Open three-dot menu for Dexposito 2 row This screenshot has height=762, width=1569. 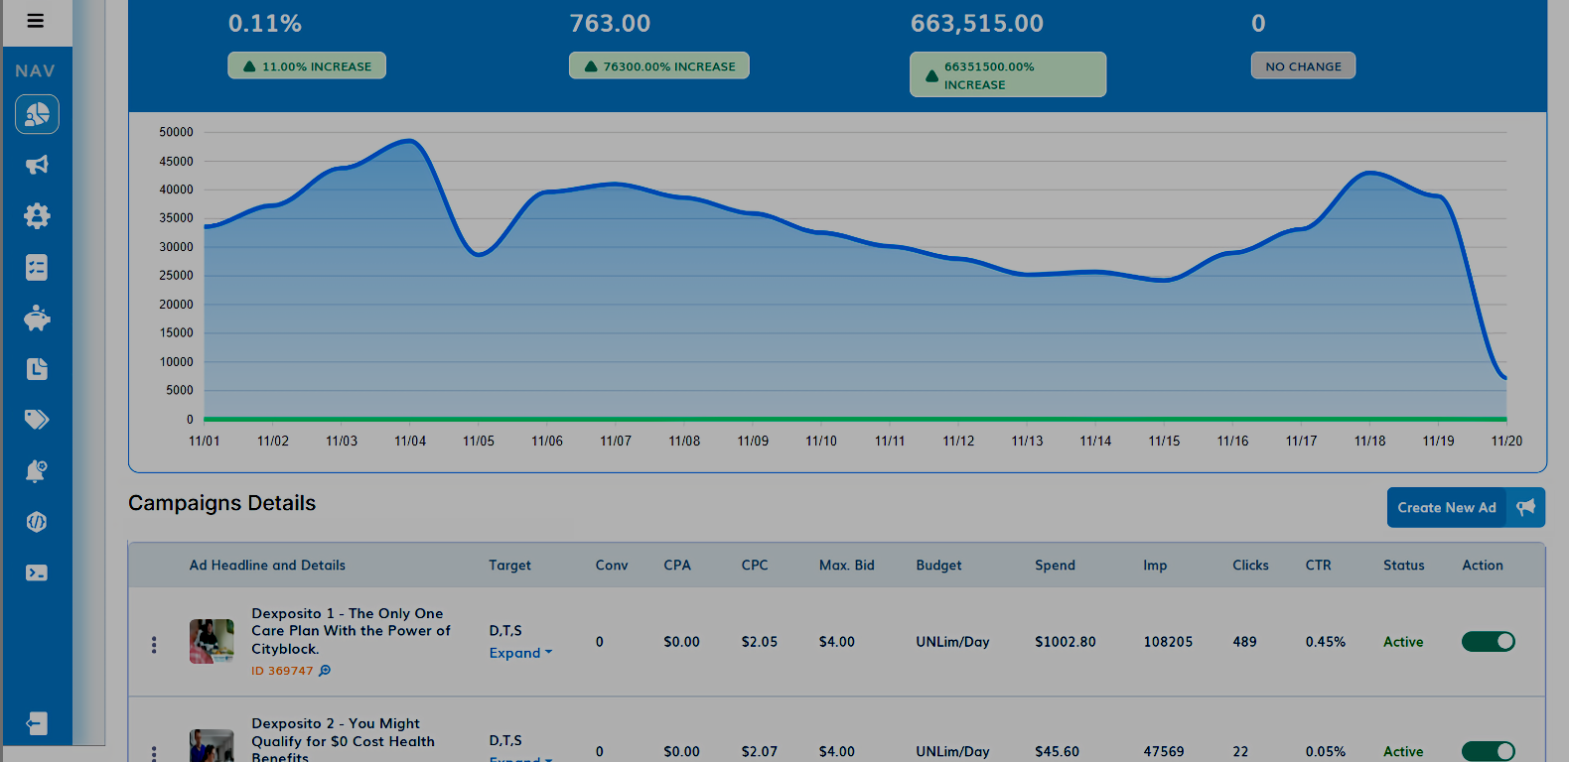click(x=154, y=754)
